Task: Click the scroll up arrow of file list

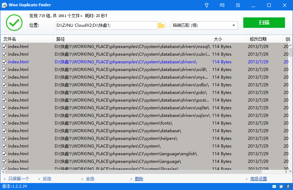Action: click(x=290, y=45)
